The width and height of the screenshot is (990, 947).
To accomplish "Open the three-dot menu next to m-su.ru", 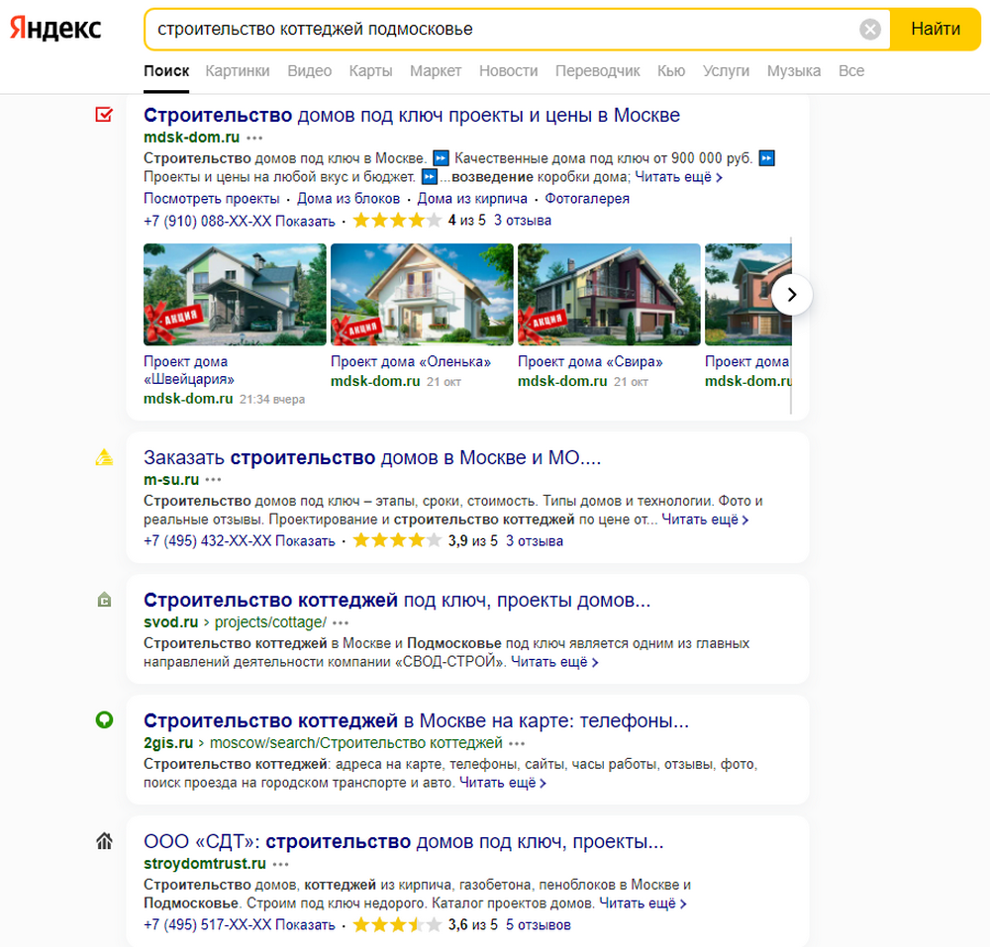I will click(x=214, y=480).
